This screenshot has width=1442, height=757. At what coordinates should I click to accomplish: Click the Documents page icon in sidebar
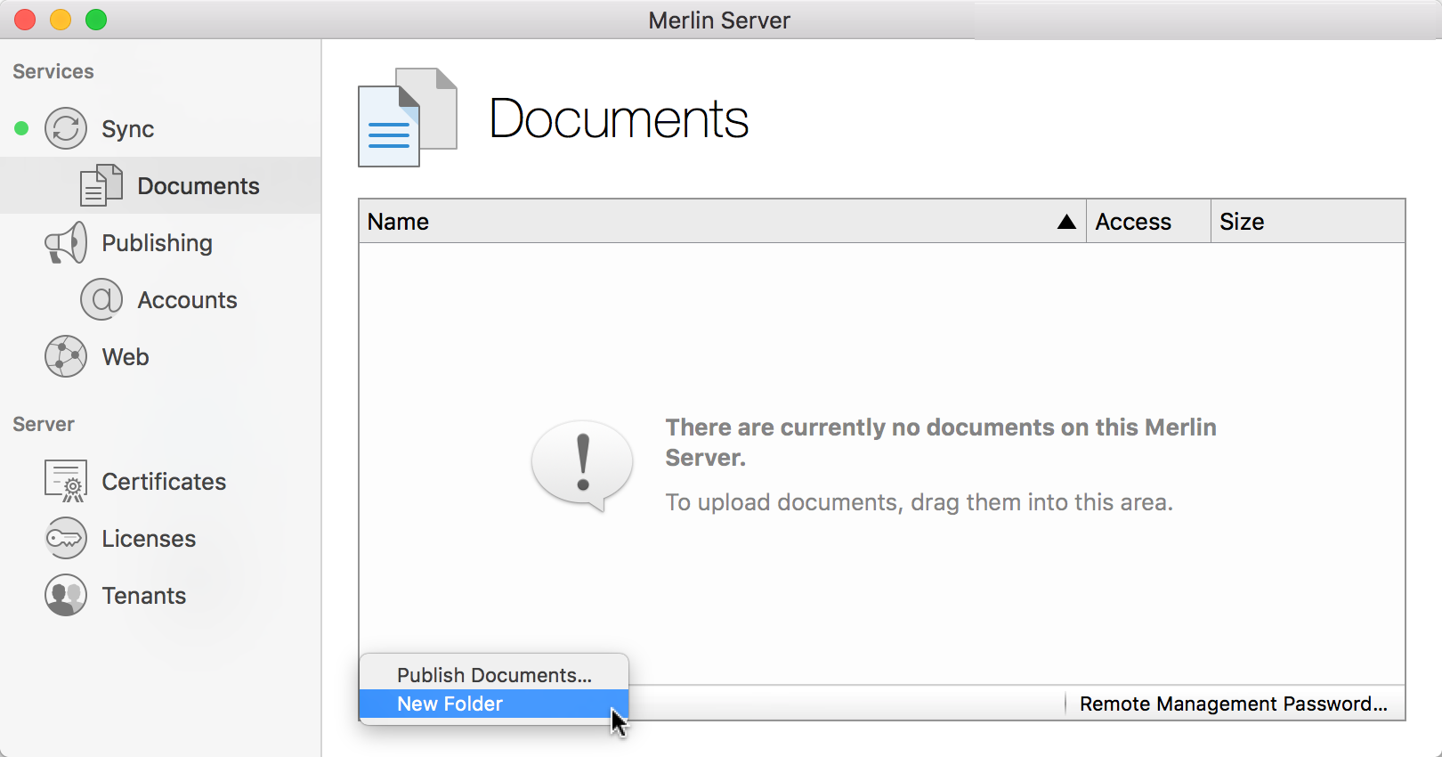point(101,185)
